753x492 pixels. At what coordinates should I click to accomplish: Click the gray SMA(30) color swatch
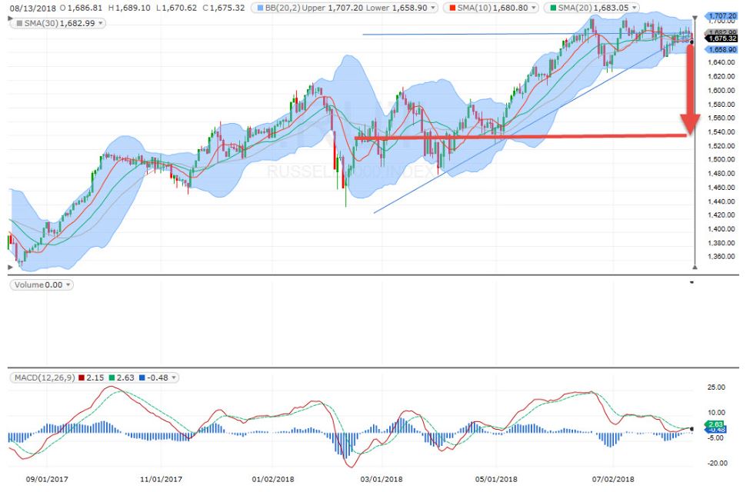19,23
